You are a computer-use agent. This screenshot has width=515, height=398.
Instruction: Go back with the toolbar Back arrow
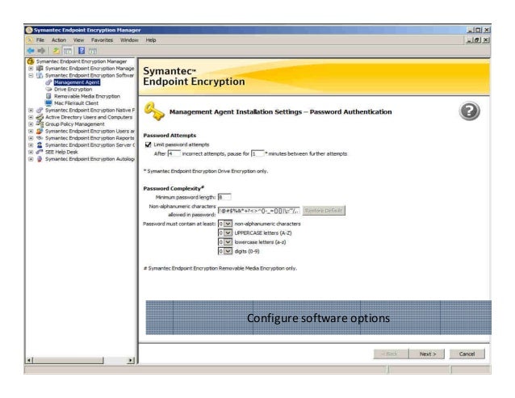point(31,51)
